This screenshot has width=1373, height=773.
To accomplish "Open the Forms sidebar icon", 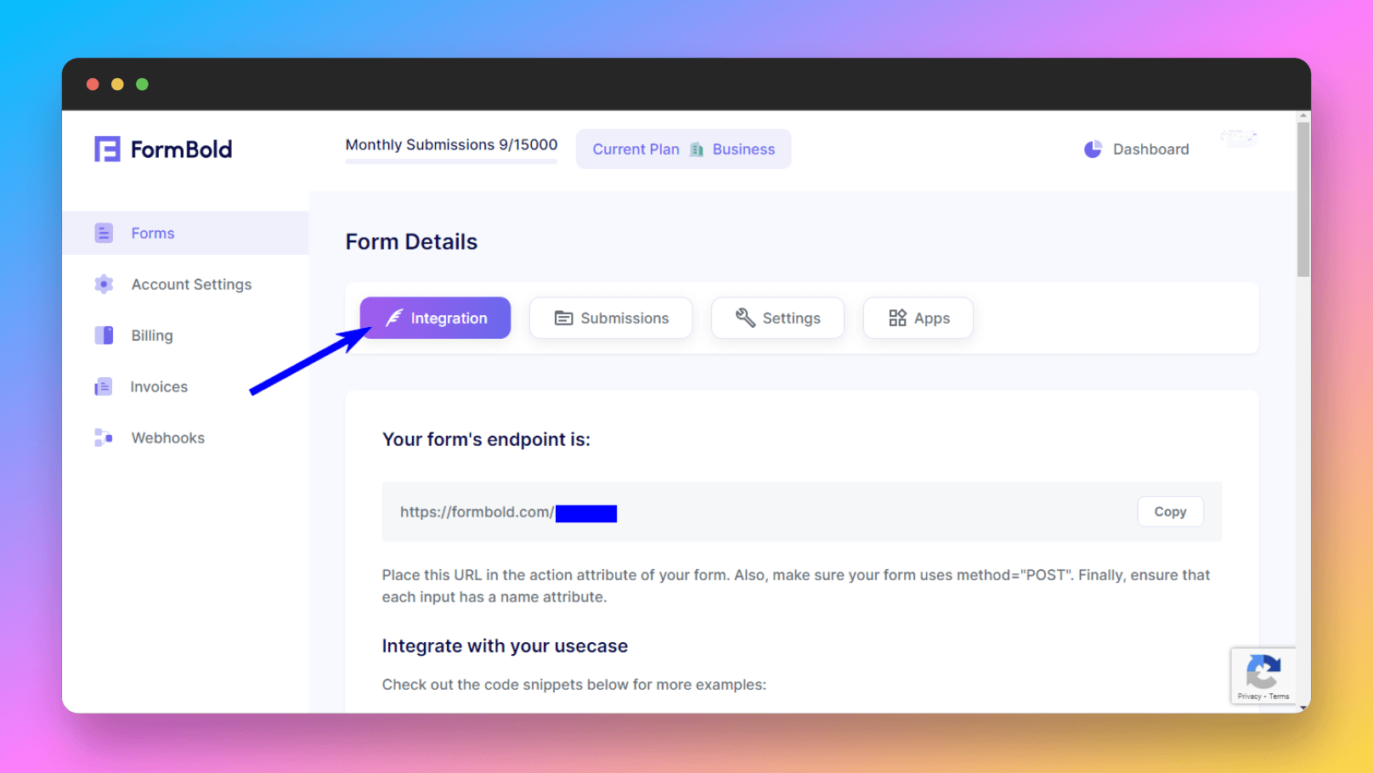I will tap(104, 233).
